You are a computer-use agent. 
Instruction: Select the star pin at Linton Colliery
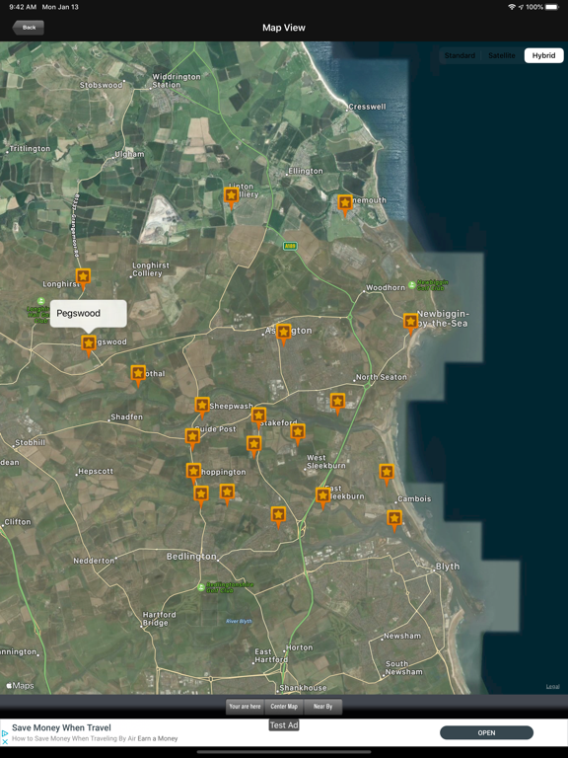pos(232,197)
